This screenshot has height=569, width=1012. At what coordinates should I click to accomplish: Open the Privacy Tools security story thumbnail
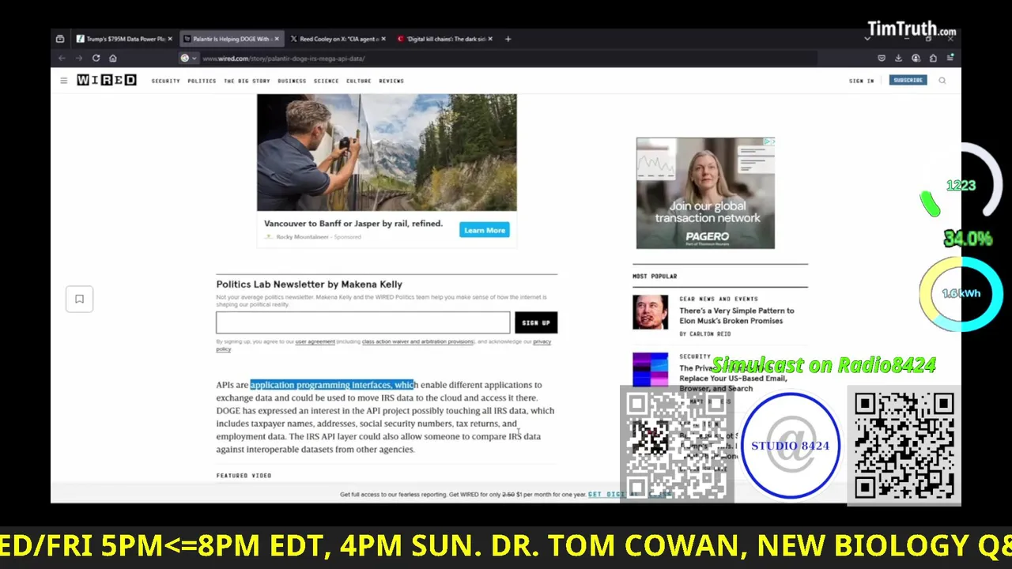650,370
